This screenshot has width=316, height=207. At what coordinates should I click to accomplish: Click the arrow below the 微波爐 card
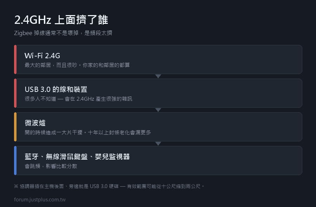pos(158,143)
